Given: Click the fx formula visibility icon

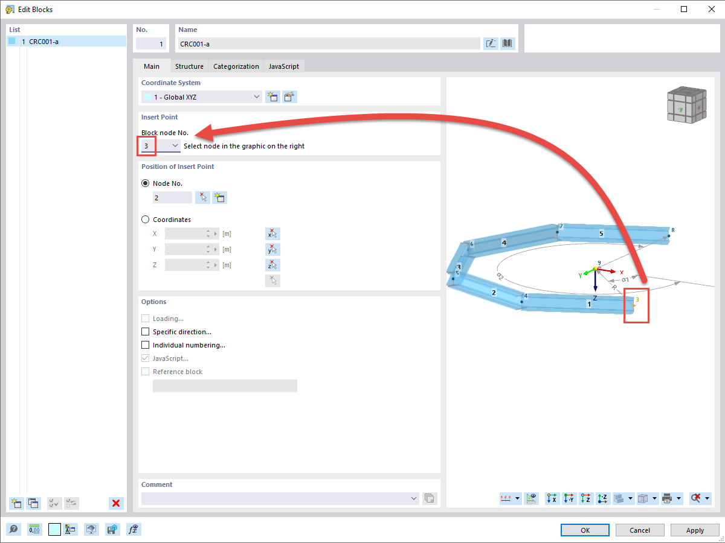Looking at the screenshot, I should (x=134, y=529).
